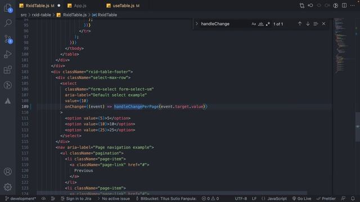Toggle Match Case in find widget

pyautogui.click(x=254, y=24)
